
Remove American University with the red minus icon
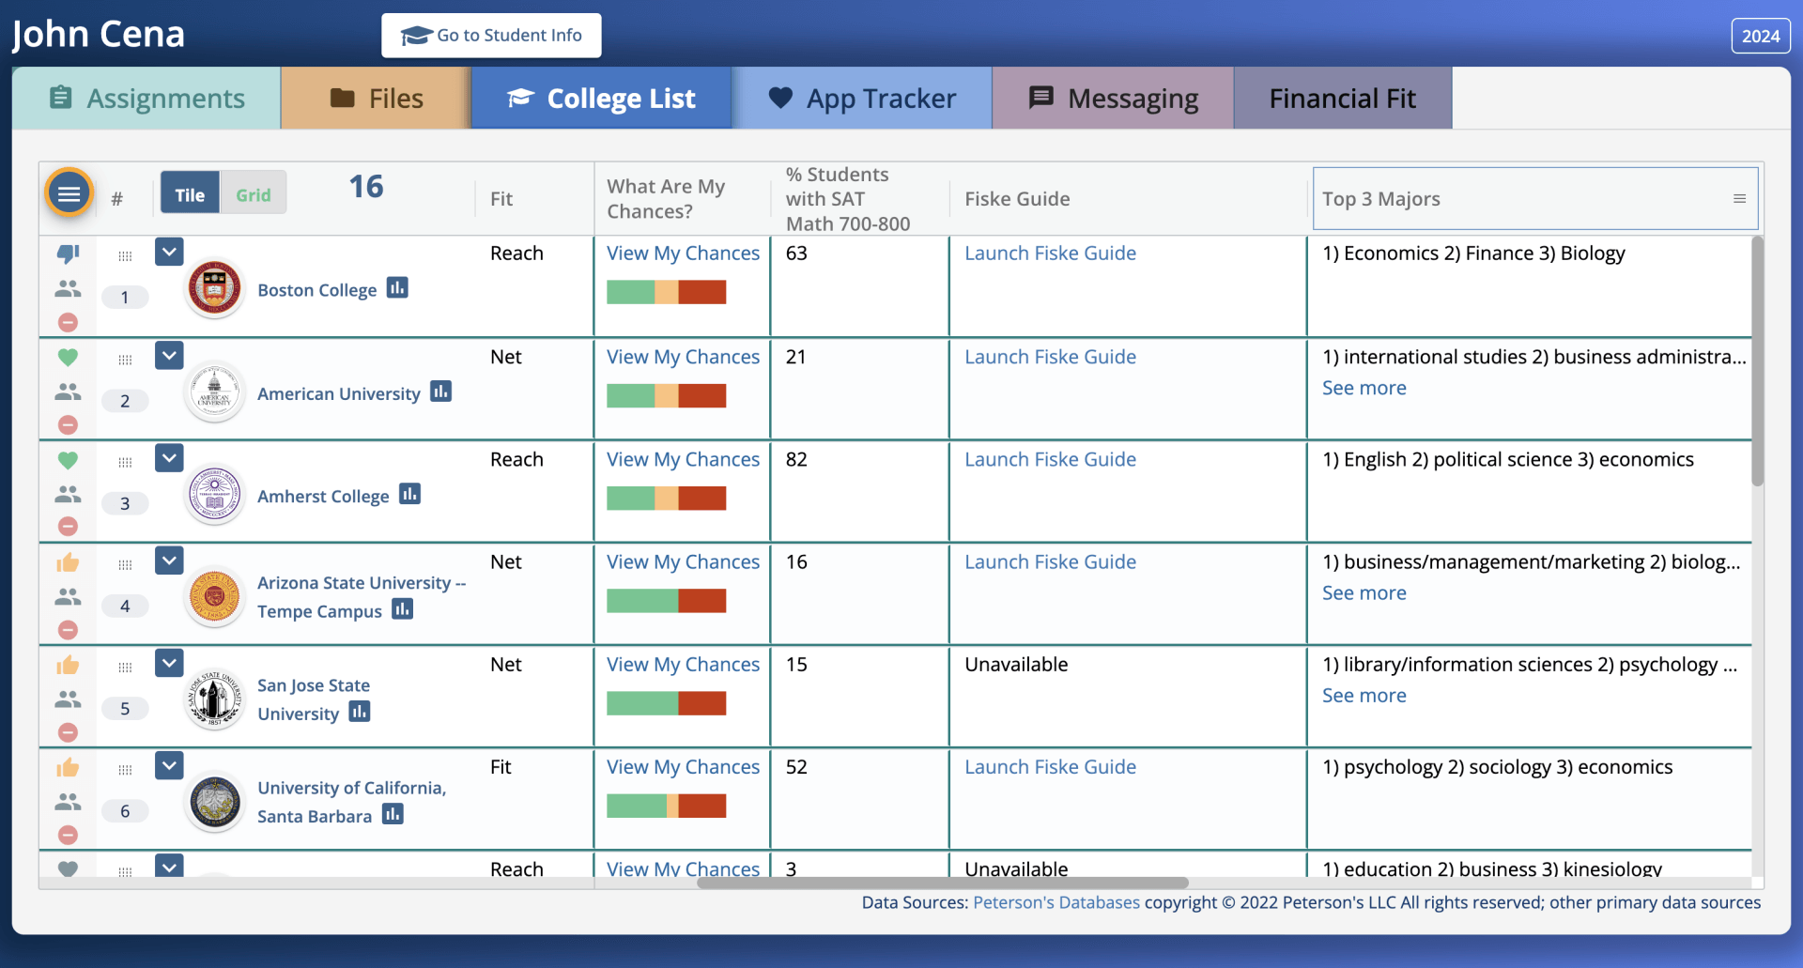(68, 424)
